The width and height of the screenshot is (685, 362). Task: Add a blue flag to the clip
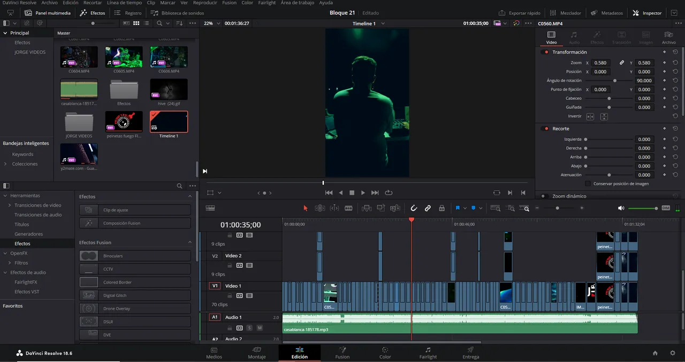click(458, 208)
